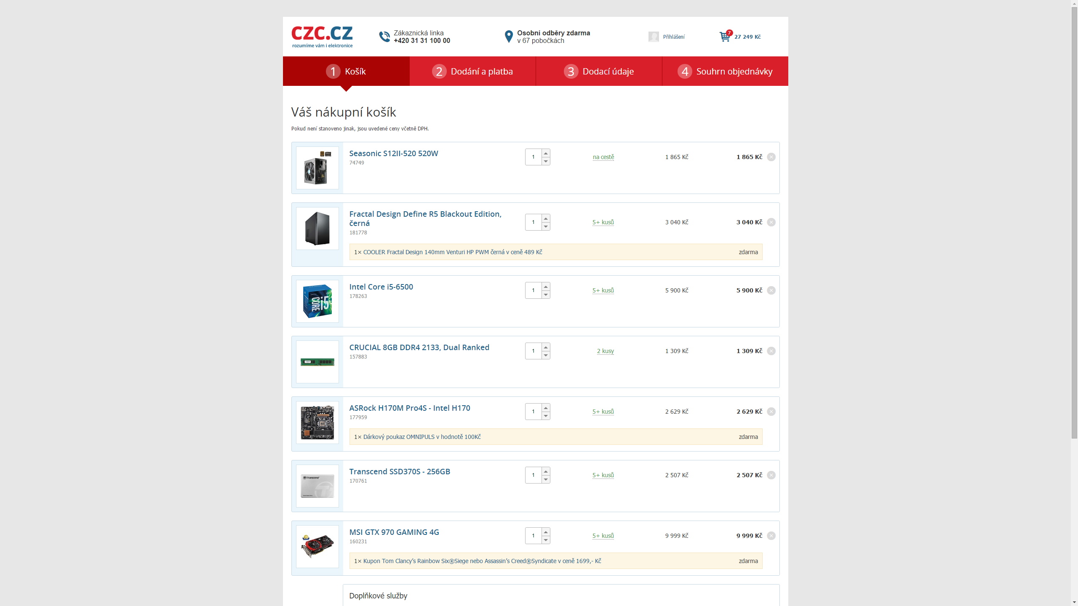The height and width of the screenshot is (606, 1078).
Task: Open COOLER Fractal Design 140mm Venturi gift link
Action: tap(453, 252)
